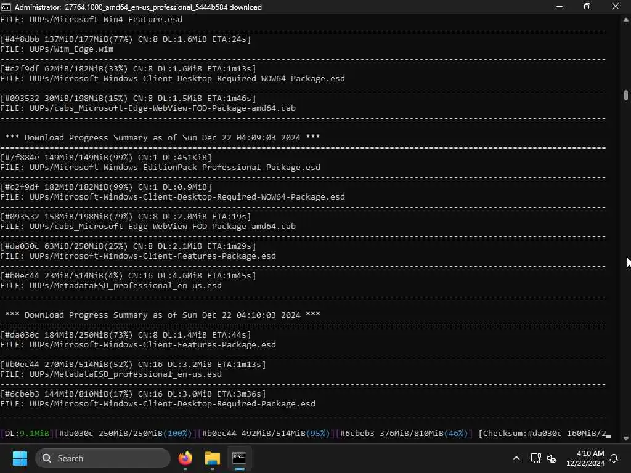
Task: Click the line 'FILE: UUPs/Wim_Edge.wim'
Action: 57,49
